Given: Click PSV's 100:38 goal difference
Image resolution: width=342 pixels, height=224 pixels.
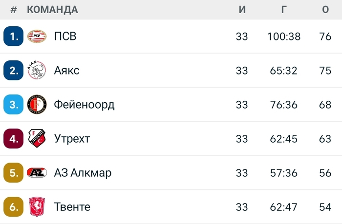Looking at the screenshot, I should (x=284, y=37).
